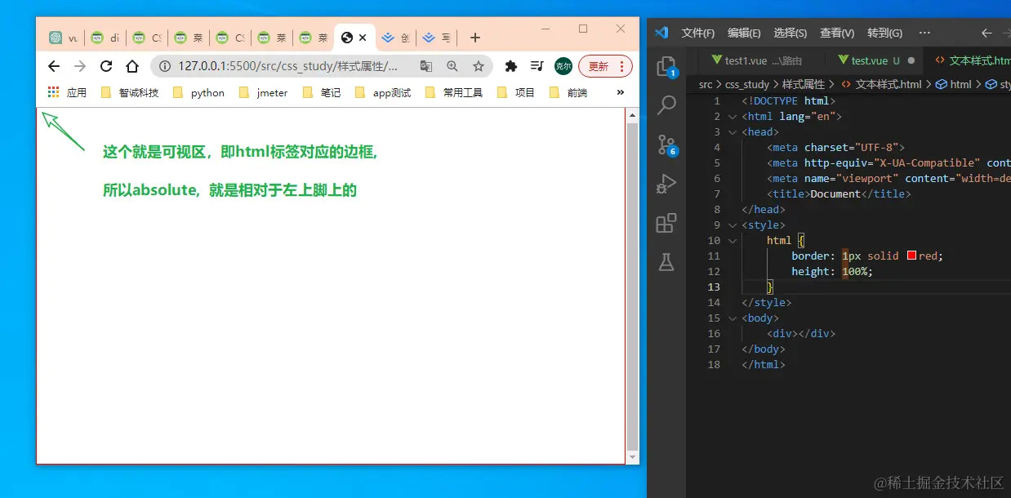The image size is (1011, 498).
Task: Open app测试 bookmark folder
Action: click(x=383, y=92)
